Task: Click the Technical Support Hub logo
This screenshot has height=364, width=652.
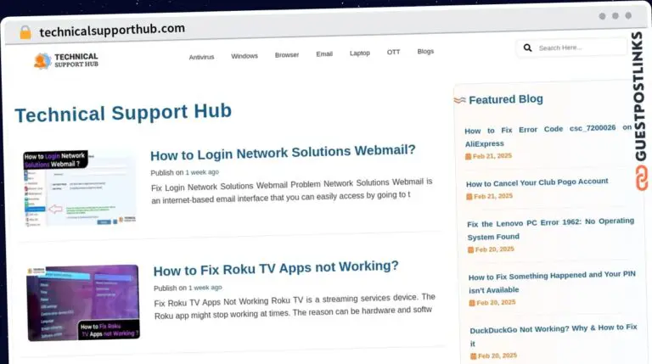Action: [66, 60]
